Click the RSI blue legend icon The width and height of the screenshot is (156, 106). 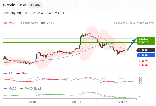[5, 74]
